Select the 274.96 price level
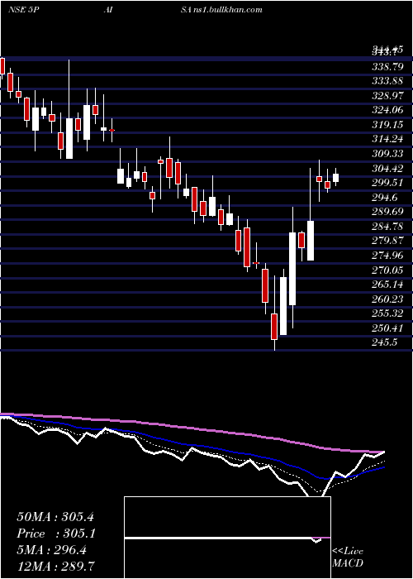 (x=387, y=256)
